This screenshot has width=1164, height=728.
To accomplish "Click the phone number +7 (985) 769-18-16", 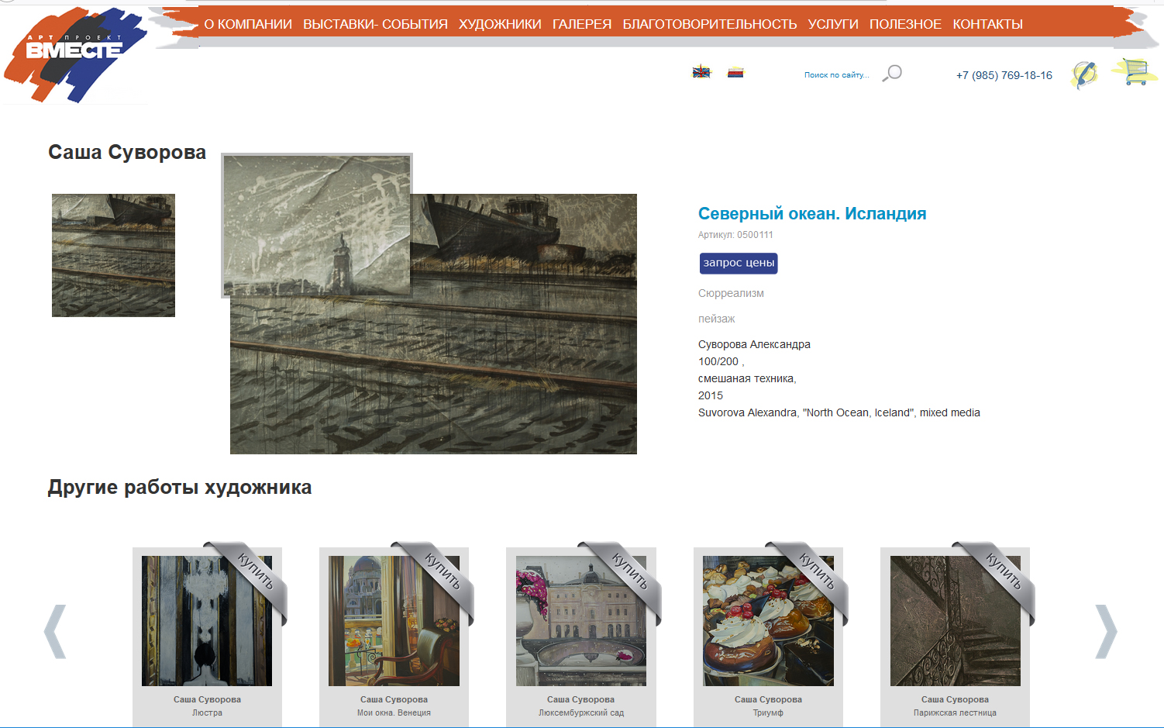I will point(1004,75).
